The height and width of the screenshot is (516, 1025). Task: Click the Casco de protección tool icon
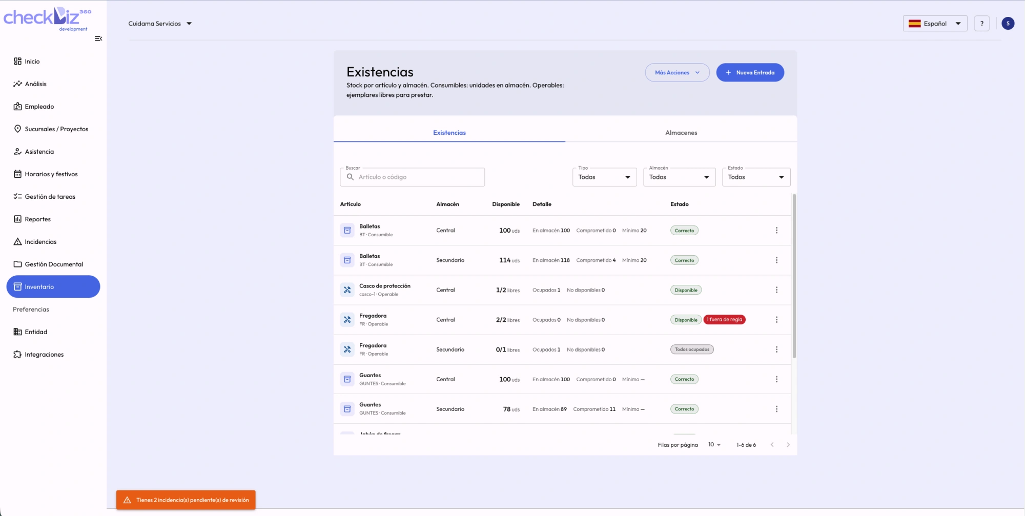[347, 290]
